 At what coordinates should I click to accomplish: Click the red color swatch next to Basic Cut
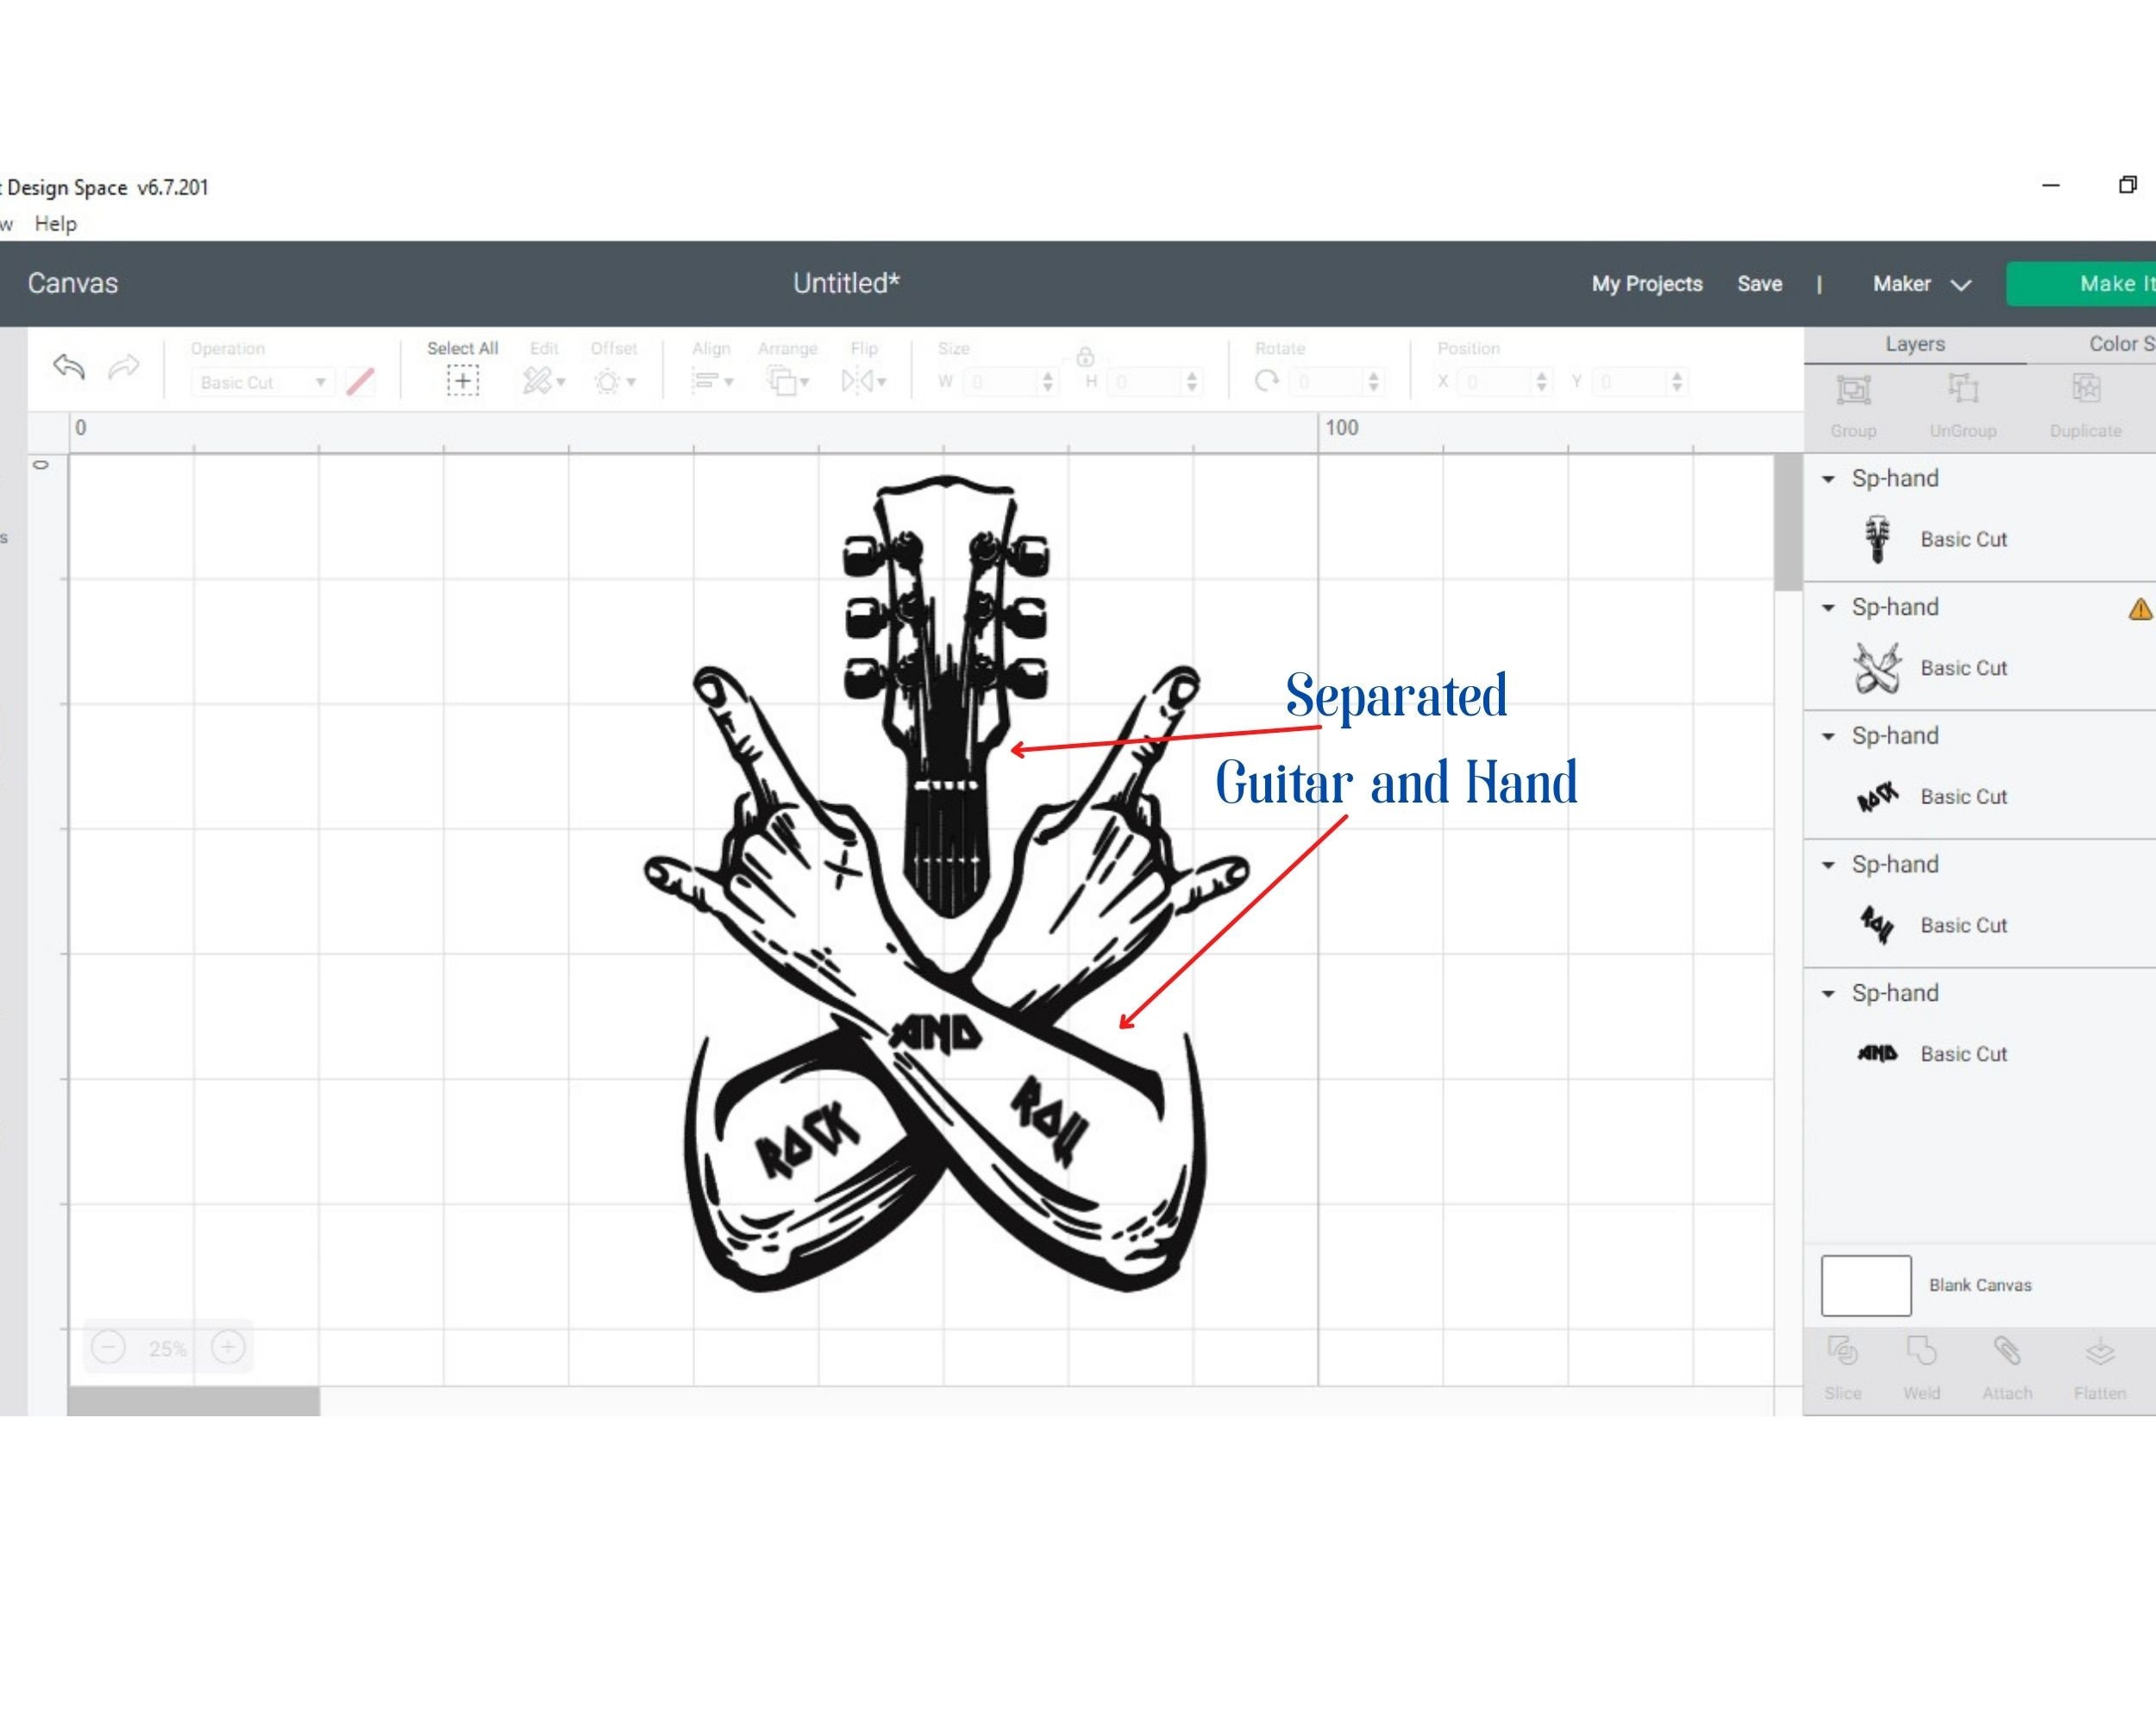[361, 382]
